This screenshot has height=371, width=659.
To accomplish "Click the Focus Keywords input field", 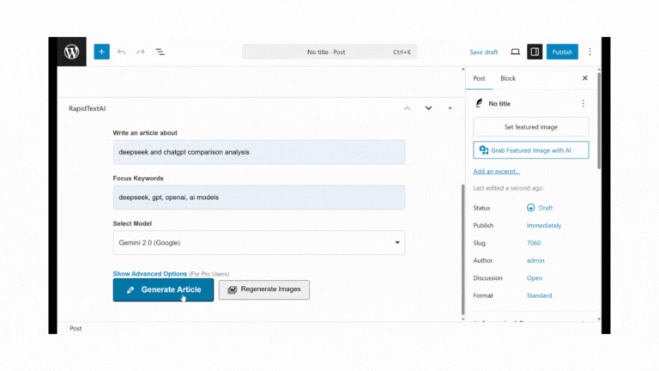I will point(258,198).
